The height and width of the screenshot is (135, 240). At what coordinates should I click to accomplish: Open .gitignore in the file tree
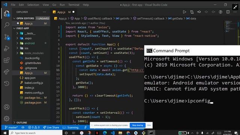(31, 68)
